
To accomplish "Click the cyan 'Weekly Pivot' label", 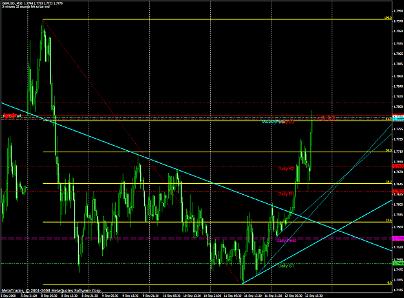I will point(273,122).
